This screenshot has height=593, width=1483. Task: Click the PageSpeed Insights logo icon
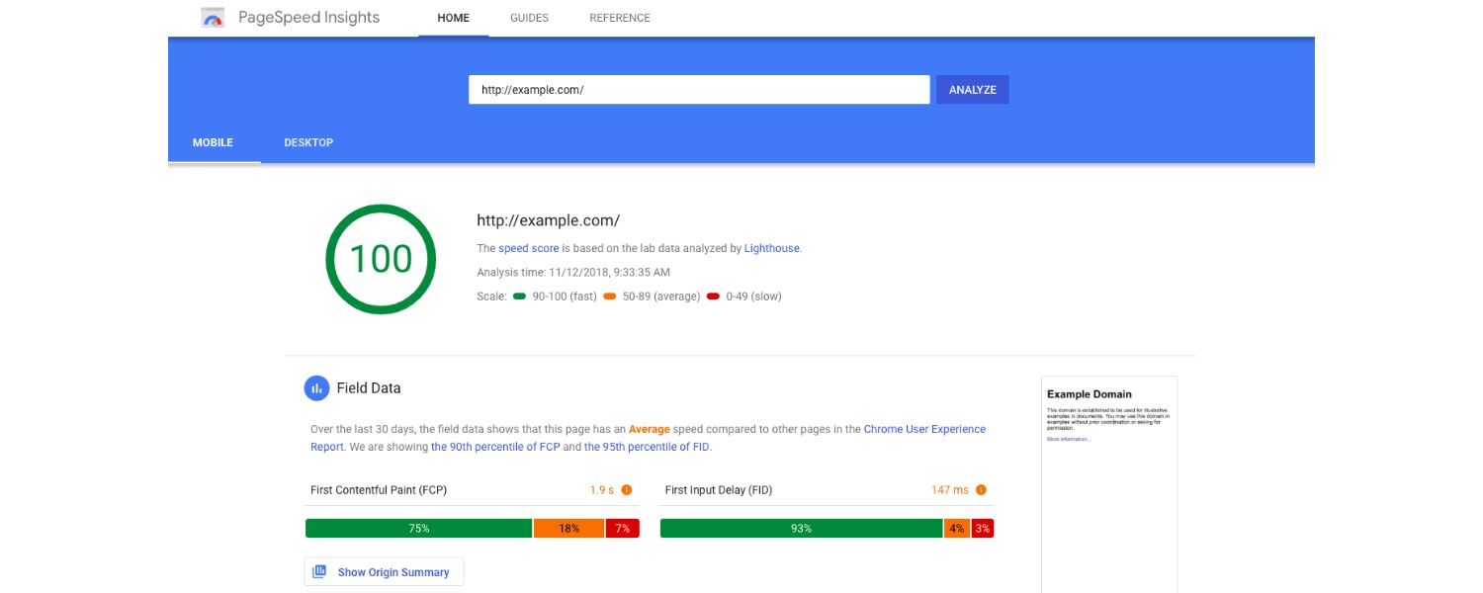pyautogui.click(x=212, y=17)
